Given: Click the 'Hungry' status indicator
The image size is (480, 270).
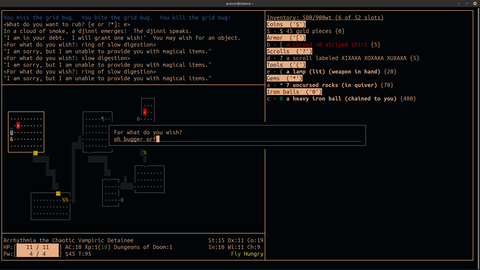Looking at the screenshot, I should click(x=253, y=254).
